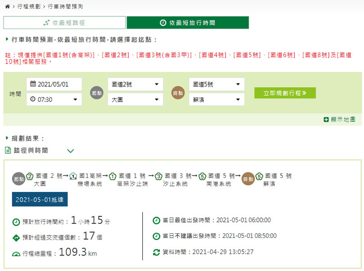364x271 pixels.
Task: Click the 國道2號 shield icon at 大園
Action: pos(30,177)
